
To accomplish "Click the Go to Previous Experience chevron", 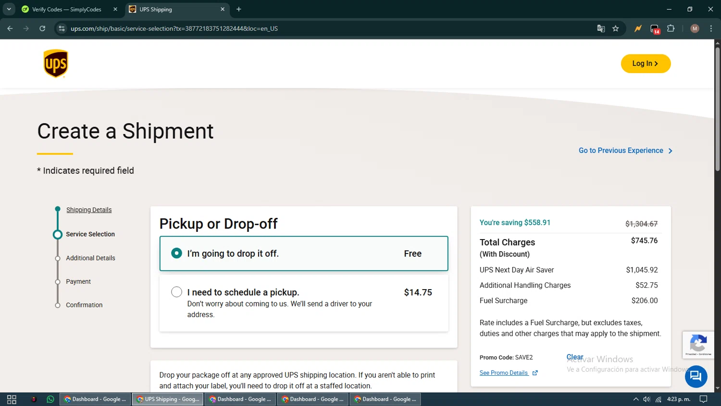I will 670,151.
